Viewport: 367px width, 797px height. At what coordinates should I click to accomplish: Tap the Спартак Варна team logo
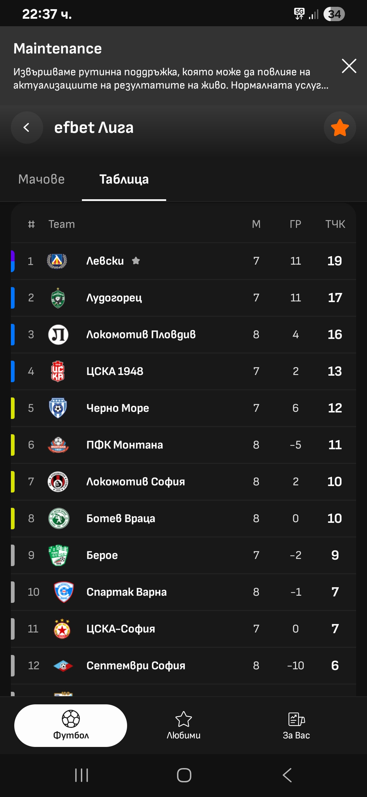64,592
